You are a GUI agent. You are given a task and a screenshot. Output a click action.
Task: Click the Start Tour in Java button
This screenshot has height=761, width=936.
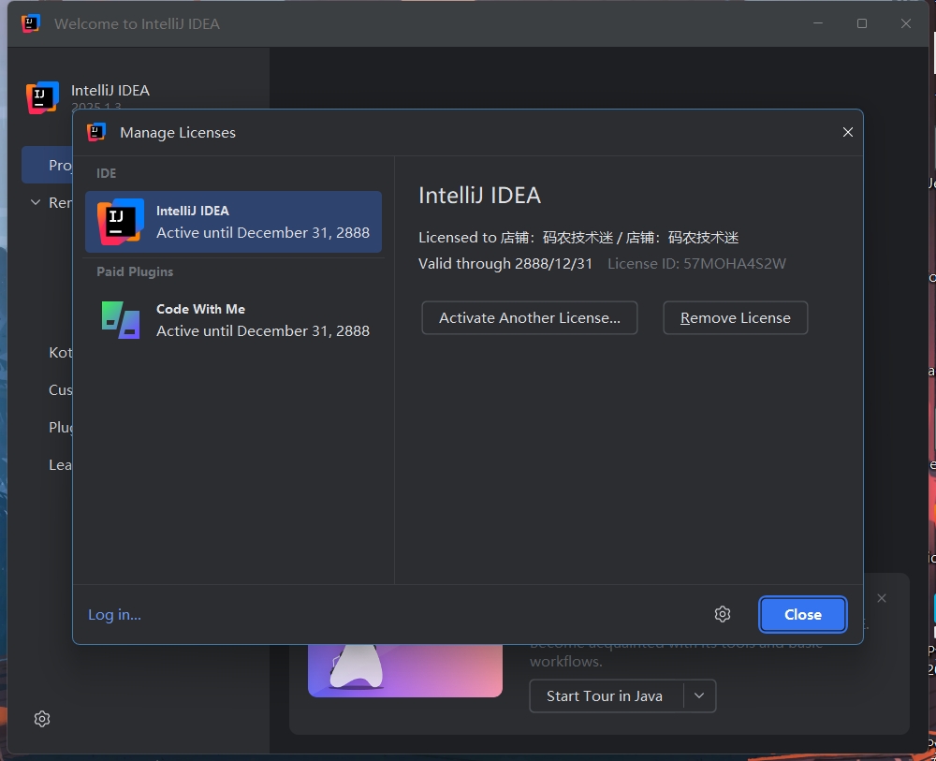(x=605, y=695)
